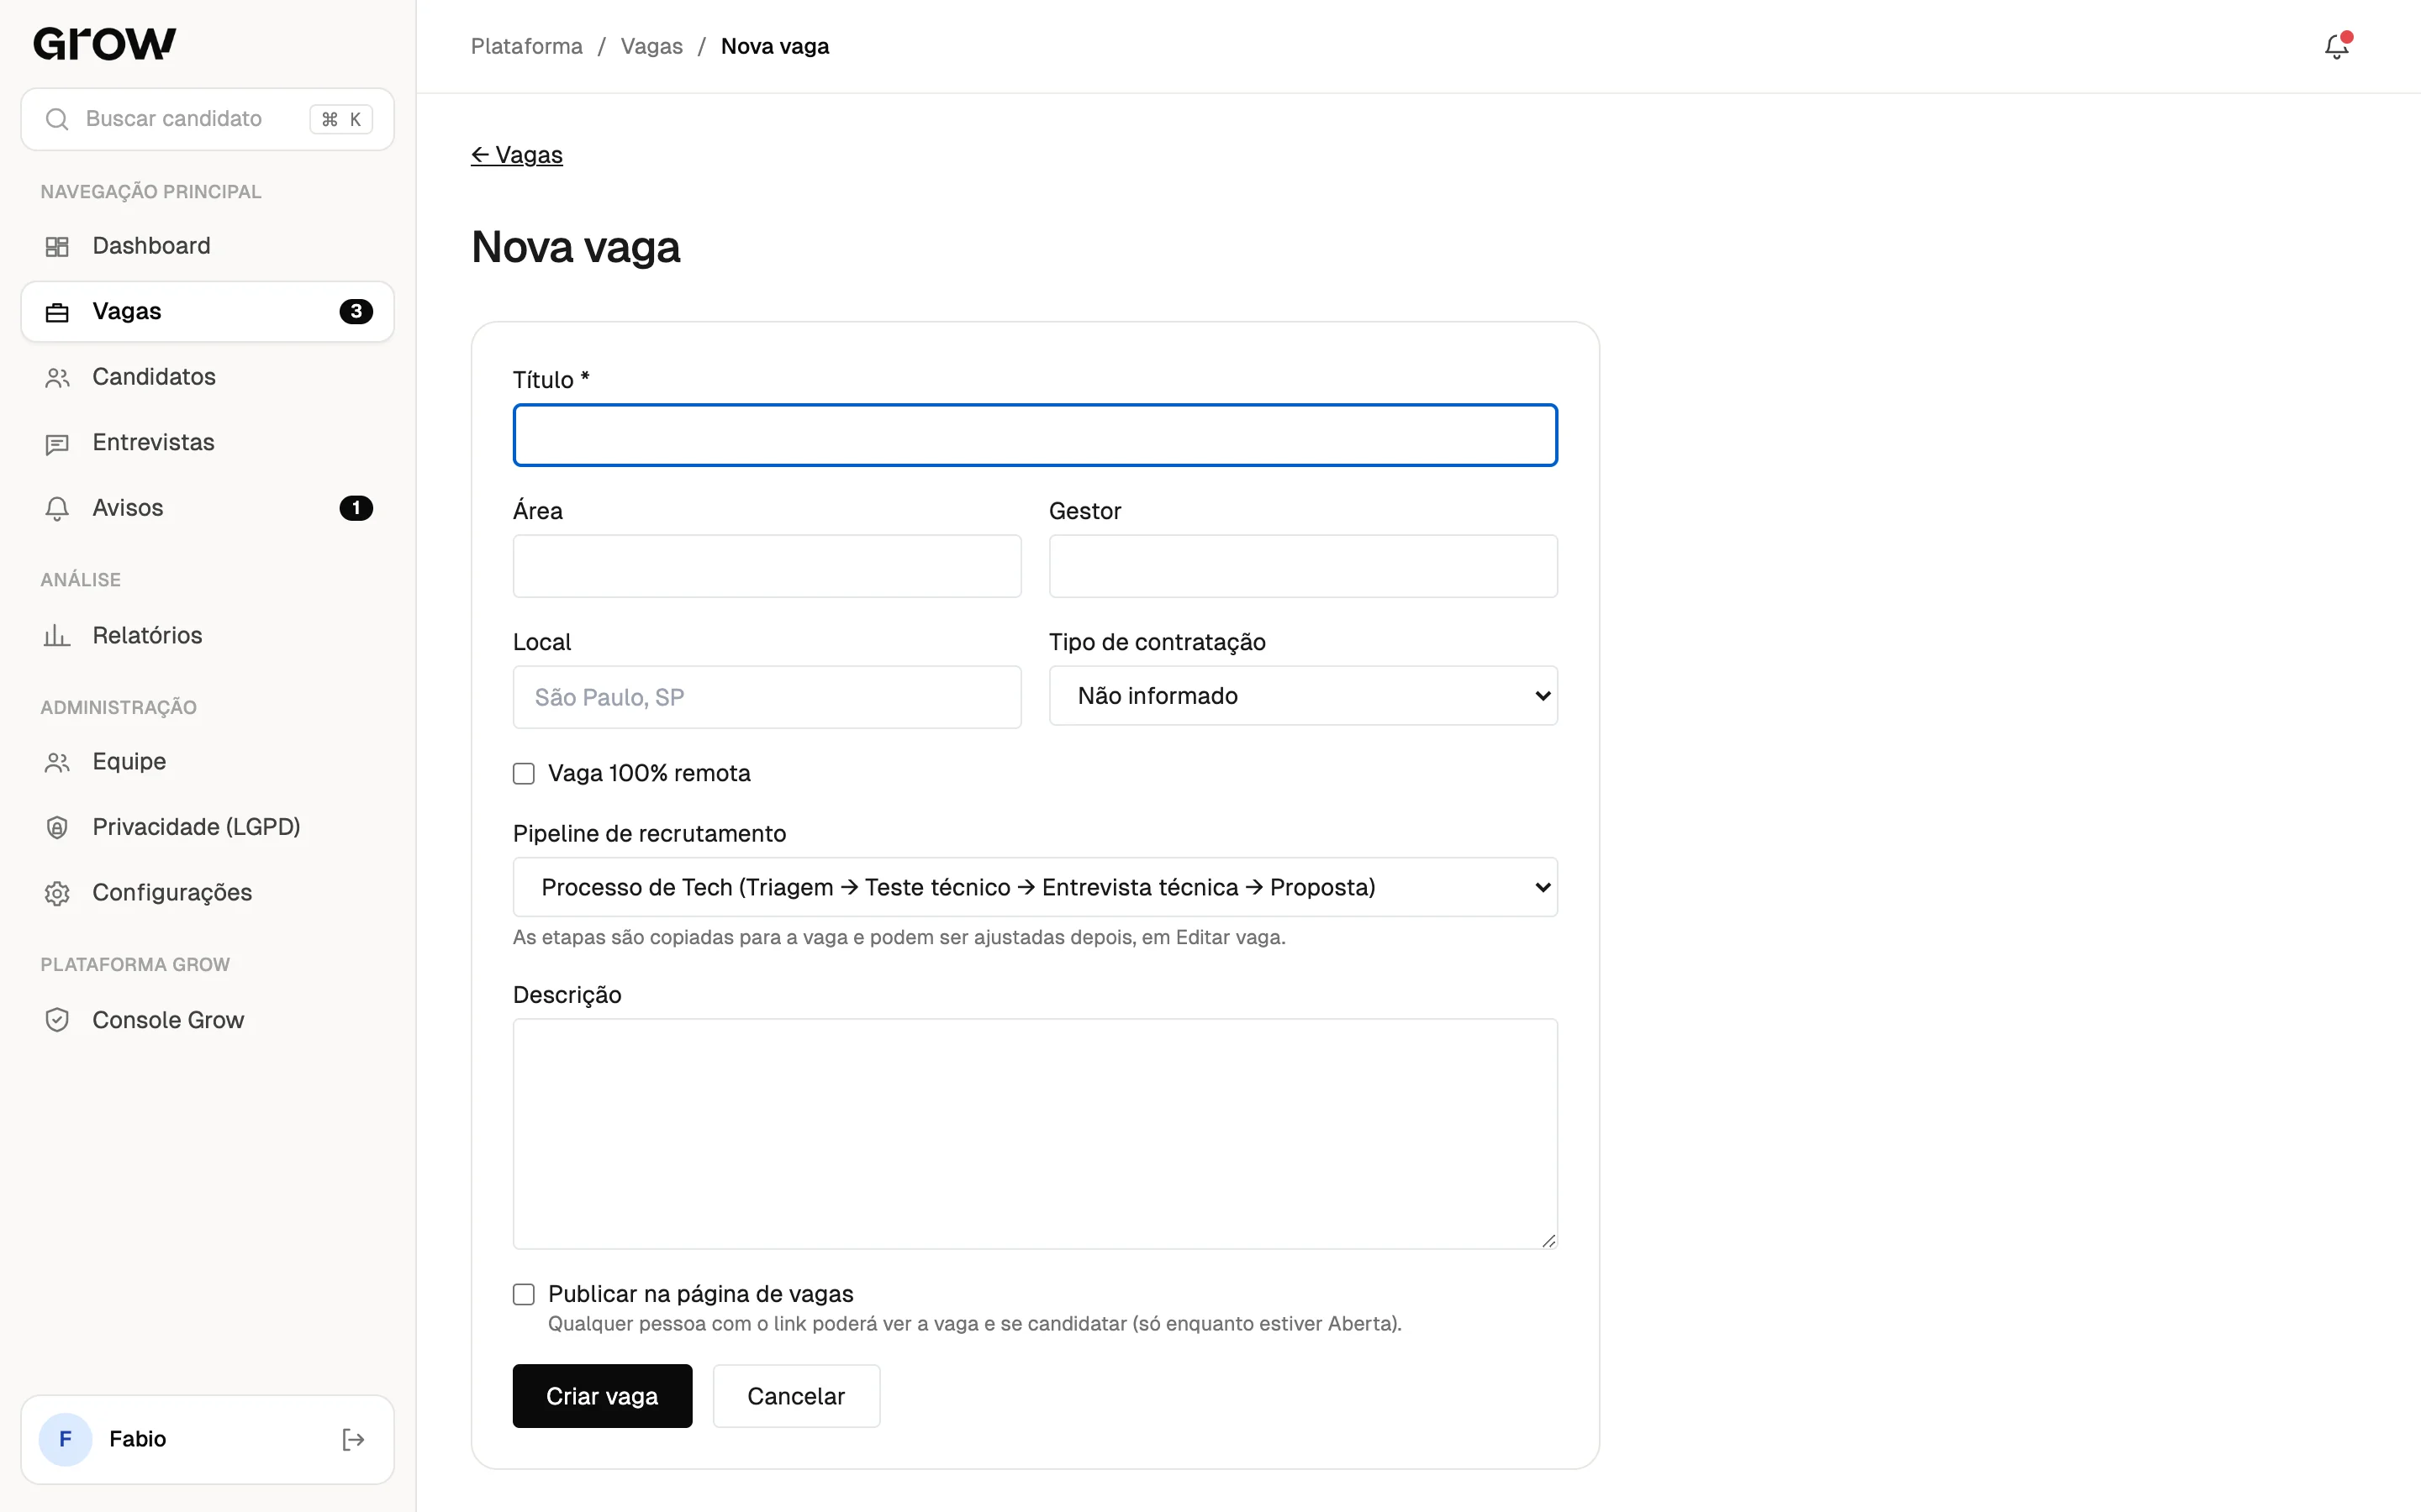This screenshot has width=2421, height=1512.
Task: Open the notifications bell icon
Action: [2336, 46]
